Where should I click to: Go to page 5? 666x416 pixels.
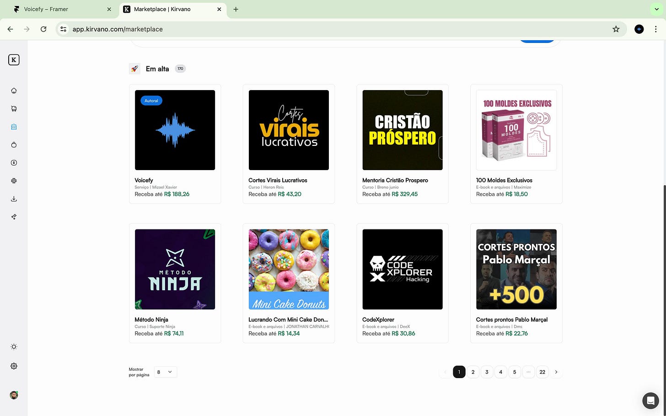[x=515, y=372]
